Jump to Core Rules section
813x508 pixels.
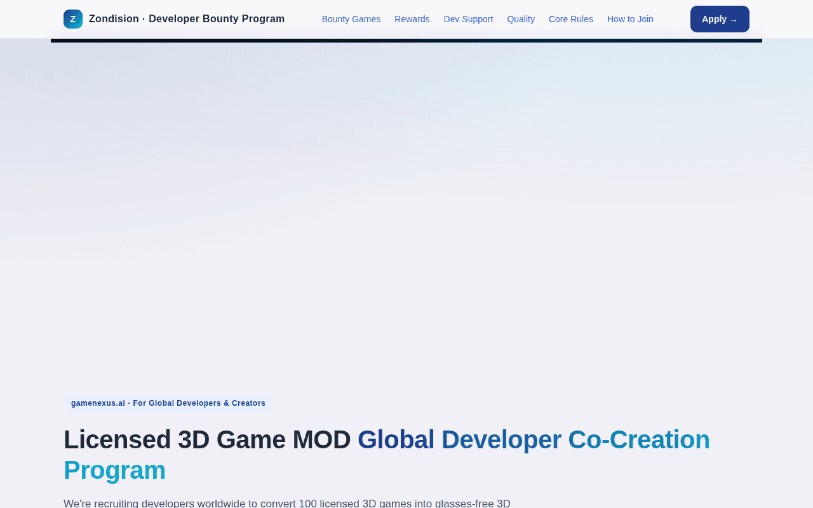pyautogui.click(x=571, y=19)
